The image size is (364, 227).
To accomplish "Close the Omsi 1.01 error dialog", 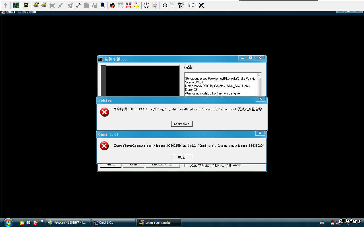I will [x=260, y=133].
